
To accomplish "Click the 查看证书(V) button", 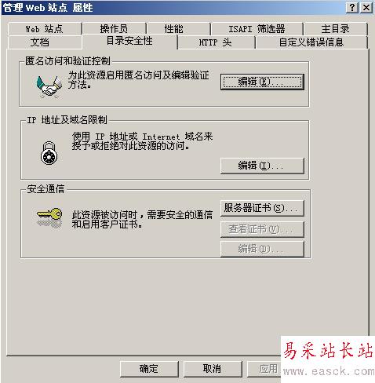I will tap(262, 229).
